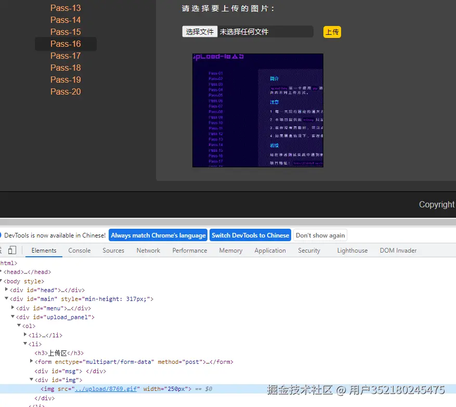
Task: Expand the div id="head" node
Action: 6,290
